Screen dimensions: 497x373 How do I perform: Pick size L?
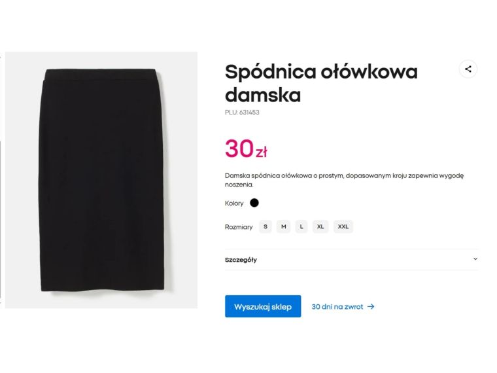tap(301, 227)
